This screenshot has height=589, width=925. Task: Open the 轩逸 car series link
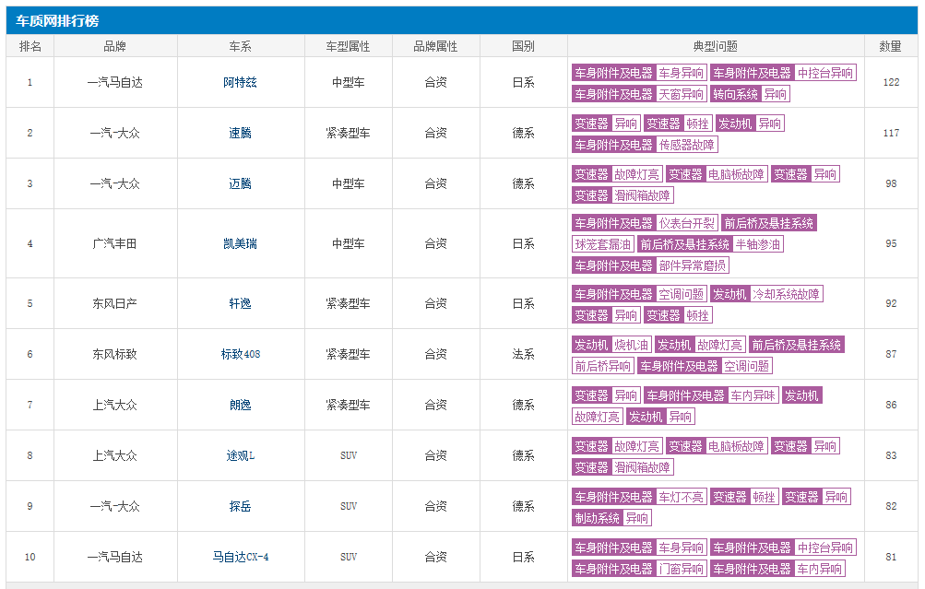pos(240,303)
